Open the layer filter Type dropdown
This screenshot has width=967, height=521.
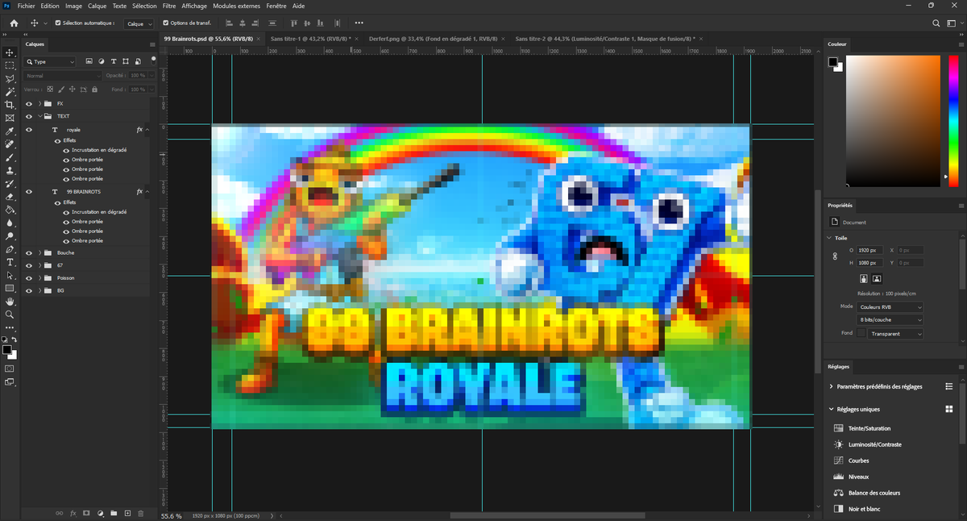(51, 61)
